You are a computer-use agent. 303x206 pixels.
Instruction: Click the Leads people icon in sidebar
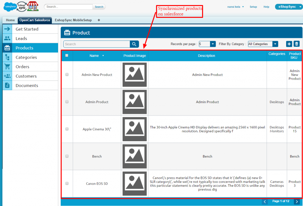(7, 38)
